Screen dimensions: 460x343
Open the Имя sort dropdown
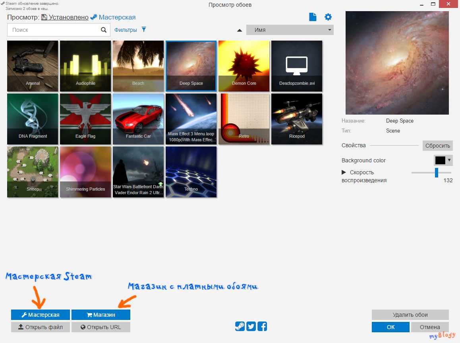click(290, 30)
